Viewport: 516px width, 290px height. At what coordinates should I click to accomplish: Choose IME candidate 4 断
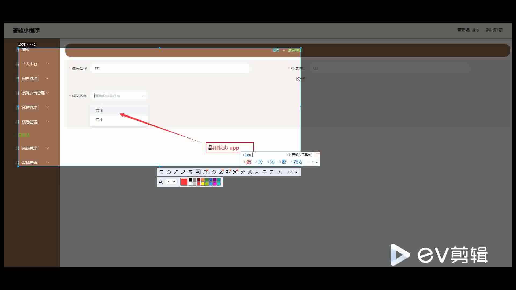click(x=282, y=162)
